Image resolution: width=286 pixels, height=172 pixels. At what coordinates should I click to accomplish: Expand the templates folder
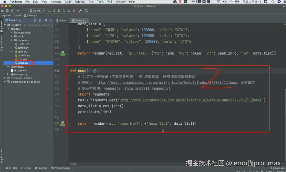pyautogui.click(x=12, y=40)
